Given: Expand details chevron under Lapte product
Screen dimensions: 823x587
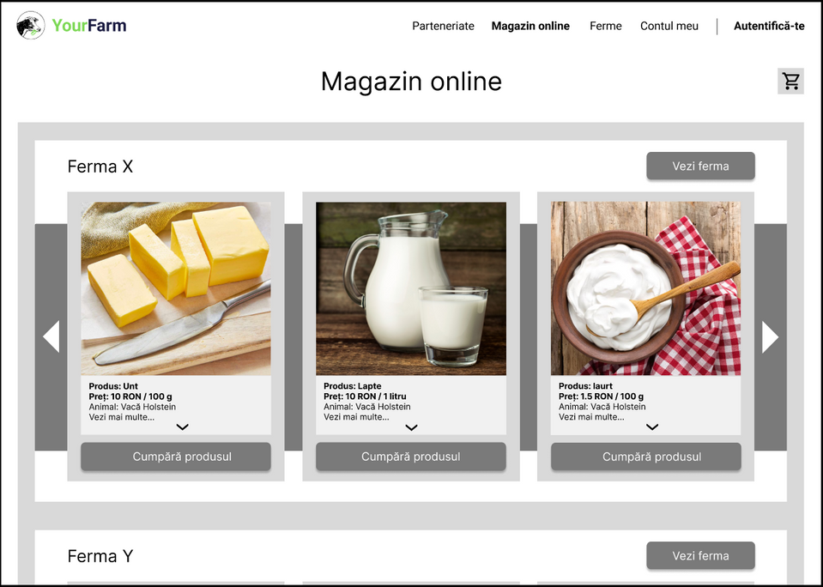Looking at the screenshot, I should tap(412, 427).
